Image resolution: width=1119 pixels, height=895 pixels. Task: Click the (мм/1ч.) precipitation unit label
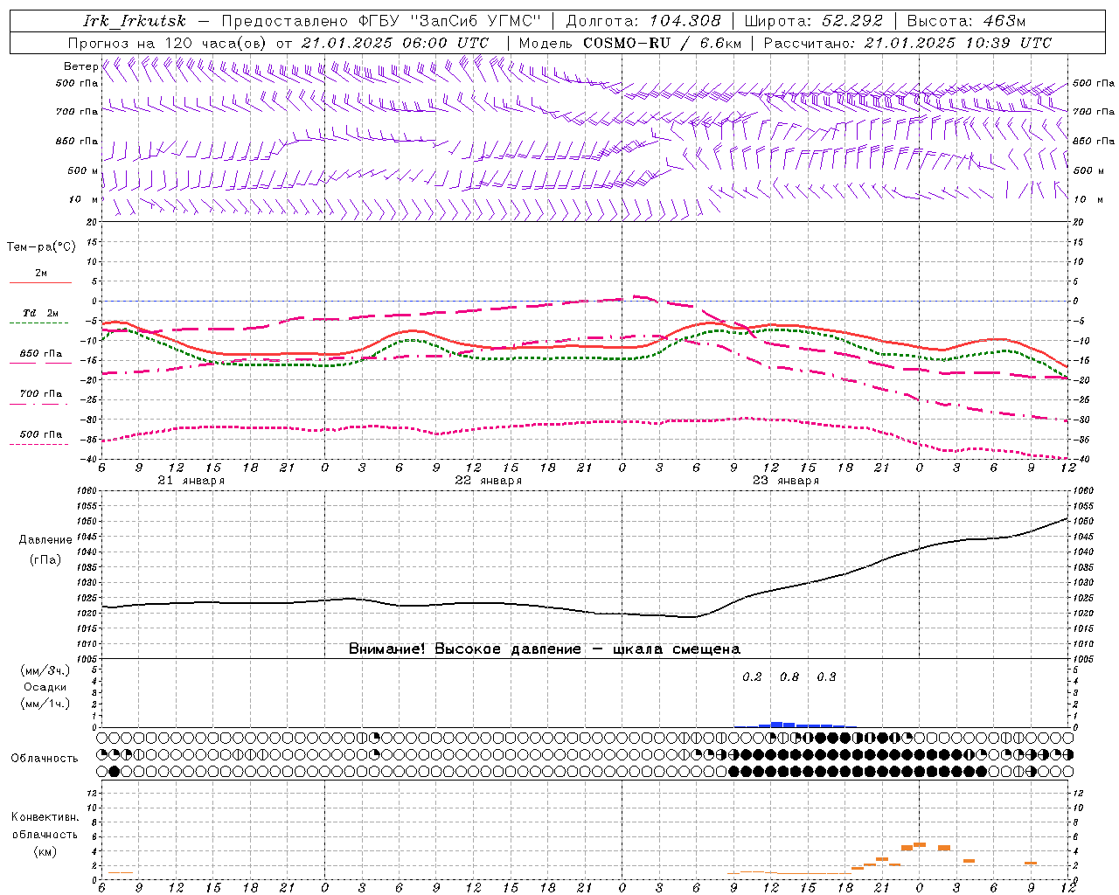tap(45, 704)
